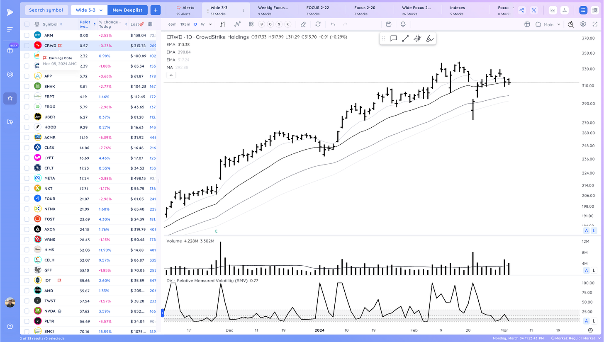Open the Wide 3-3 tab three-dot menu
The height and width of the screenshot is (342, 604).
click(244, 10)
